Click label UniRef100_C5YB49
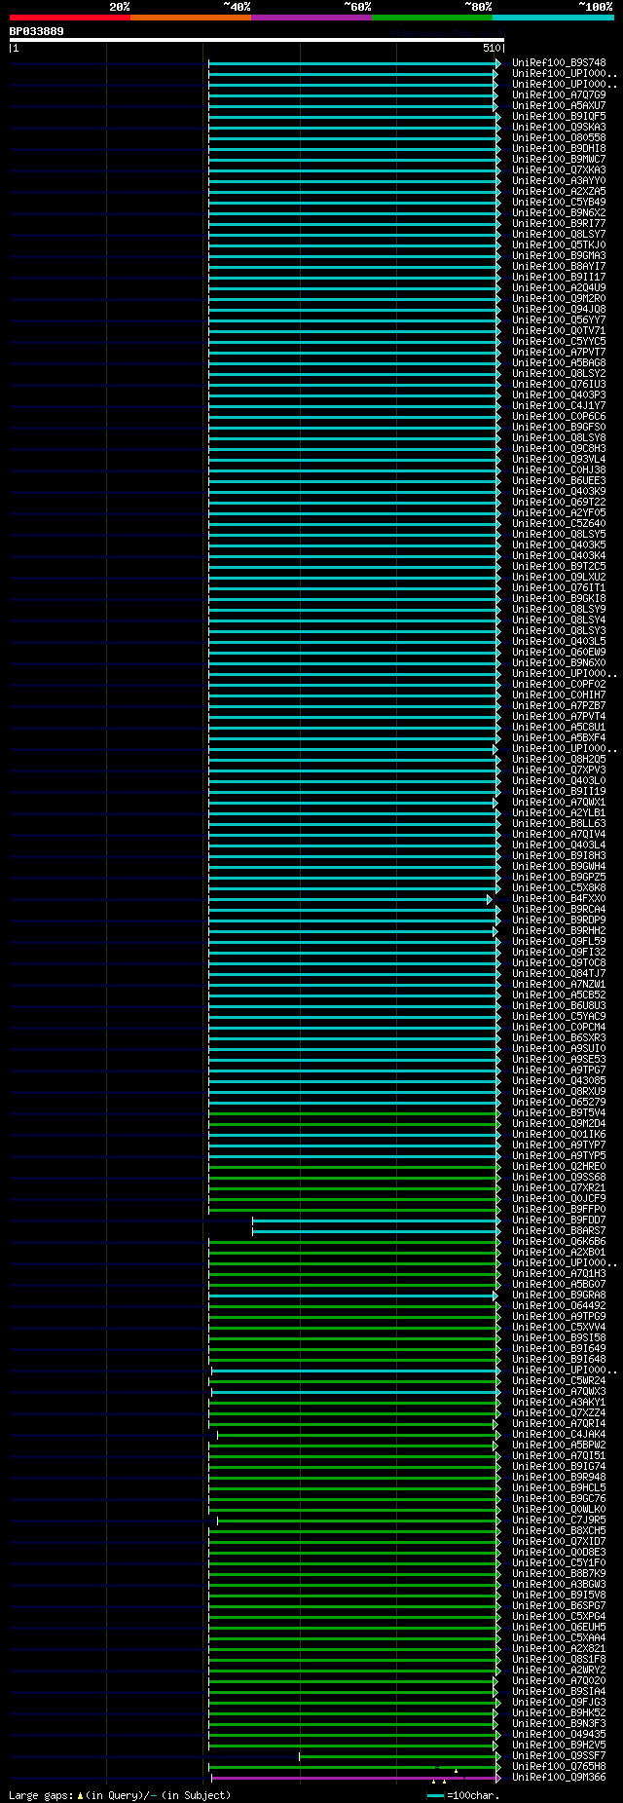The image size is (623, 1803). 559,203
